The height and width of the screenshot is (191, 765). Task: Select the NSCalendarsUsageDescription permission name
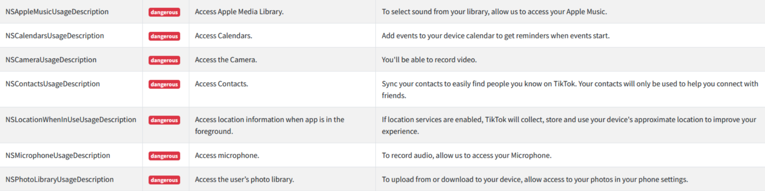click(55, 36)
